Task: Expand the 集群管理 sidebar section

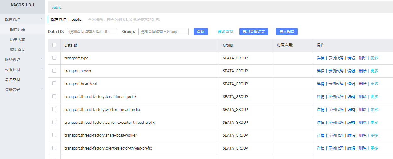Action: click(23, 90)
